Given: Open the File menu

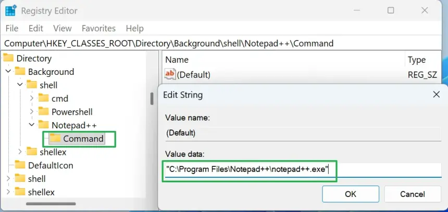Looking at the screenshot, I should point(12,28).
